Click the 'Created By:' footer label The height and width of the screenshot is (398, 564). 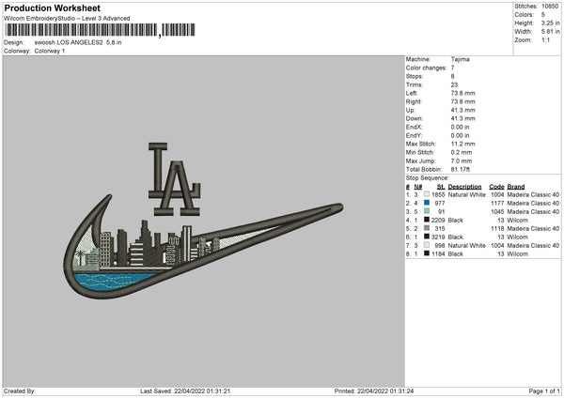[x=20, y=390]
